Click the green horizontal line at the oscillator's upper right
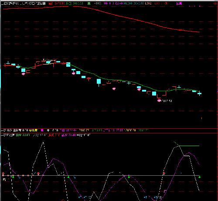 tap(189, 146)
